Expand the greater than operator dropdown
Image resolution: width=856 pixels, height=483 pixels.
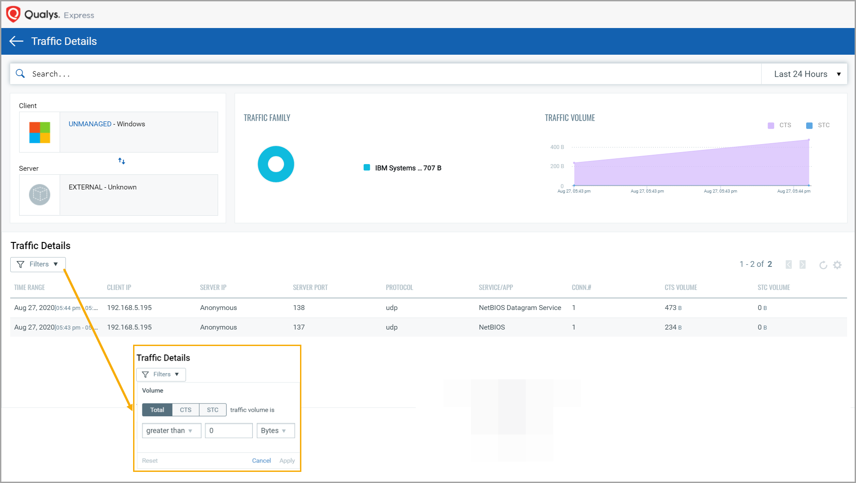coord(171,431)
